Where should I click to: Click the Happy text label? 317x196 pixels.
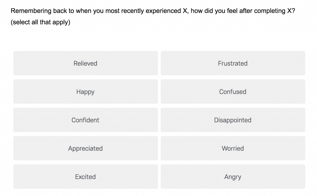pos(85,92)
